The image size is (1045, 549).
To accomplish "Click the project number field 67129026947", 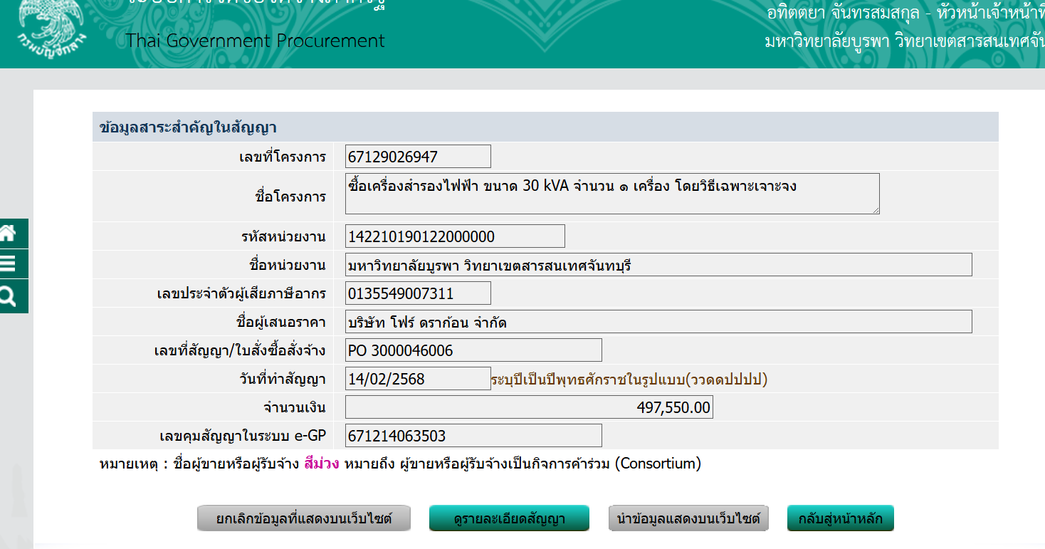I will click(x=418, y=157).
